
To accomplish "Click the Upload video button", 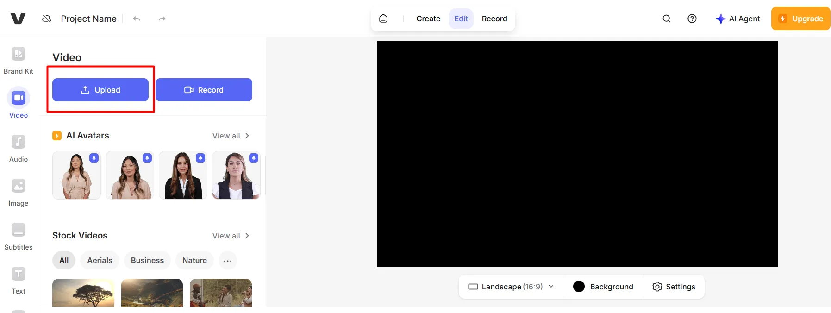I will pyautogui.click(x=100, y=90).
